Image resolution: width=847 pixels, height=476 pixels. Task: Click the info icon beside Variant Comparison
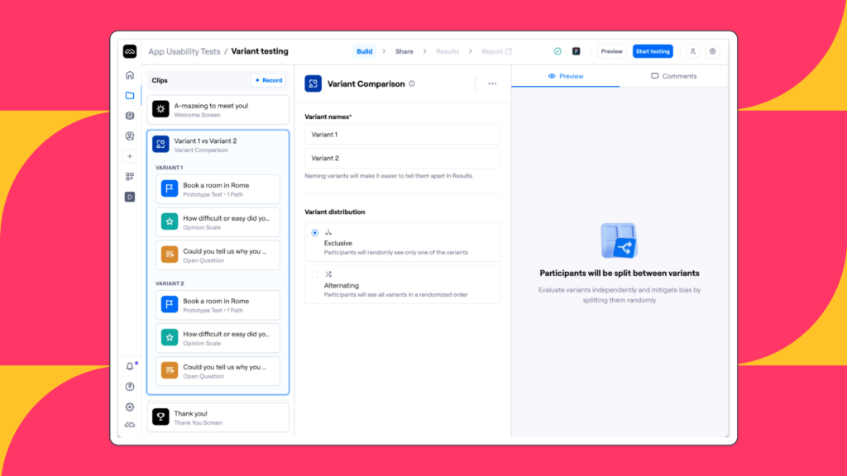click(x=412, y=83)
